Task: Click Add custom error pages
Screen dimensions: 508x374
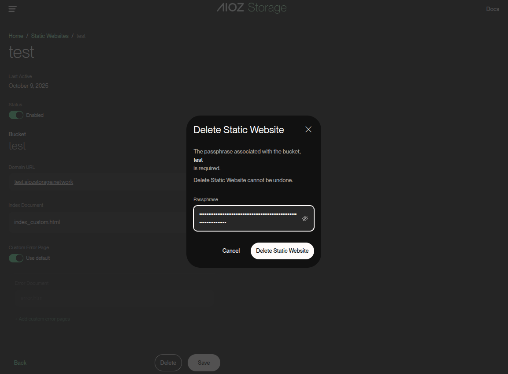Action: [x=42, y=319]
